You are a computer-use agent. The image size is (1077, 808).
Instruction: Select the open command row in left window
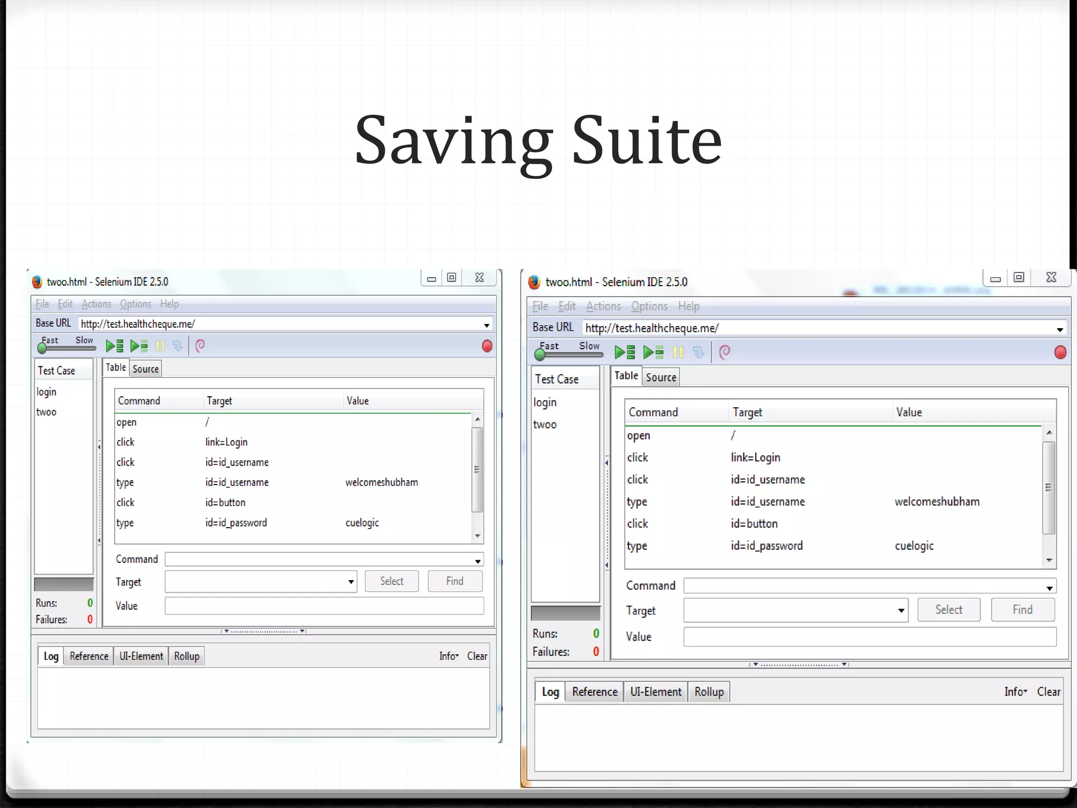click(x=293, y=422)
